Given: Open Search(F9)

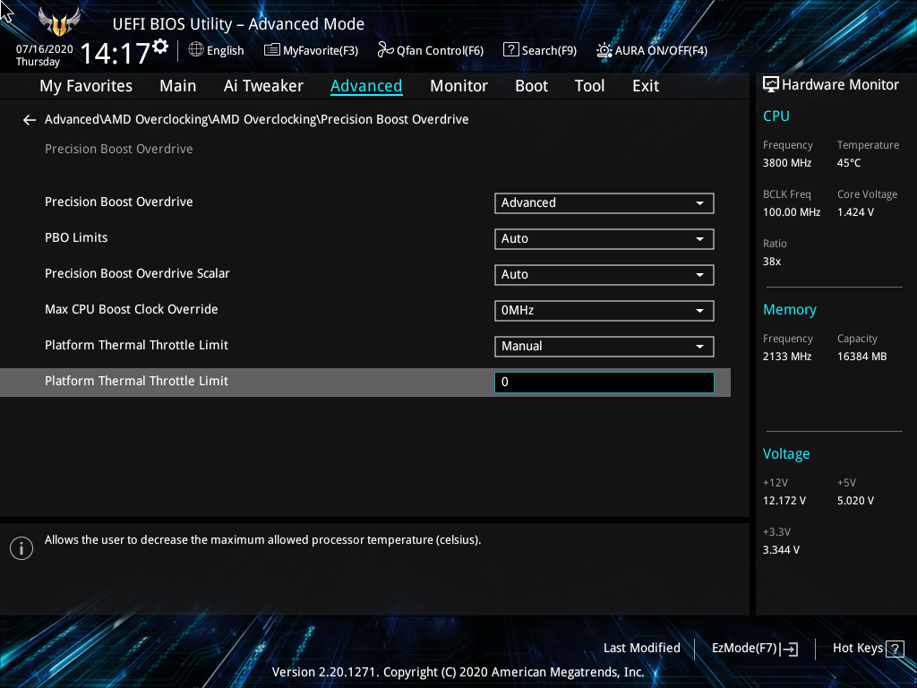Looking at the screenshot, I should coord(540,50).
